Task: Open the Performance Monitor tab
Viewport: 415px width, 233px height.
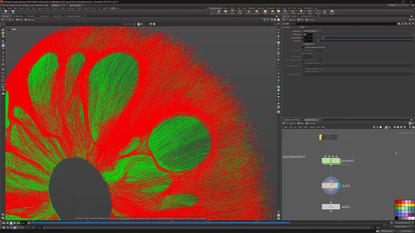Action: click(x=307, y=16)
